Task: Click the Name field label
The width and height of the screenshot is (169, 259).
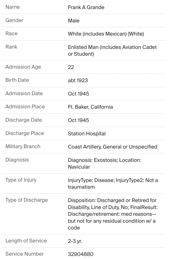Action: coord(12,7)
